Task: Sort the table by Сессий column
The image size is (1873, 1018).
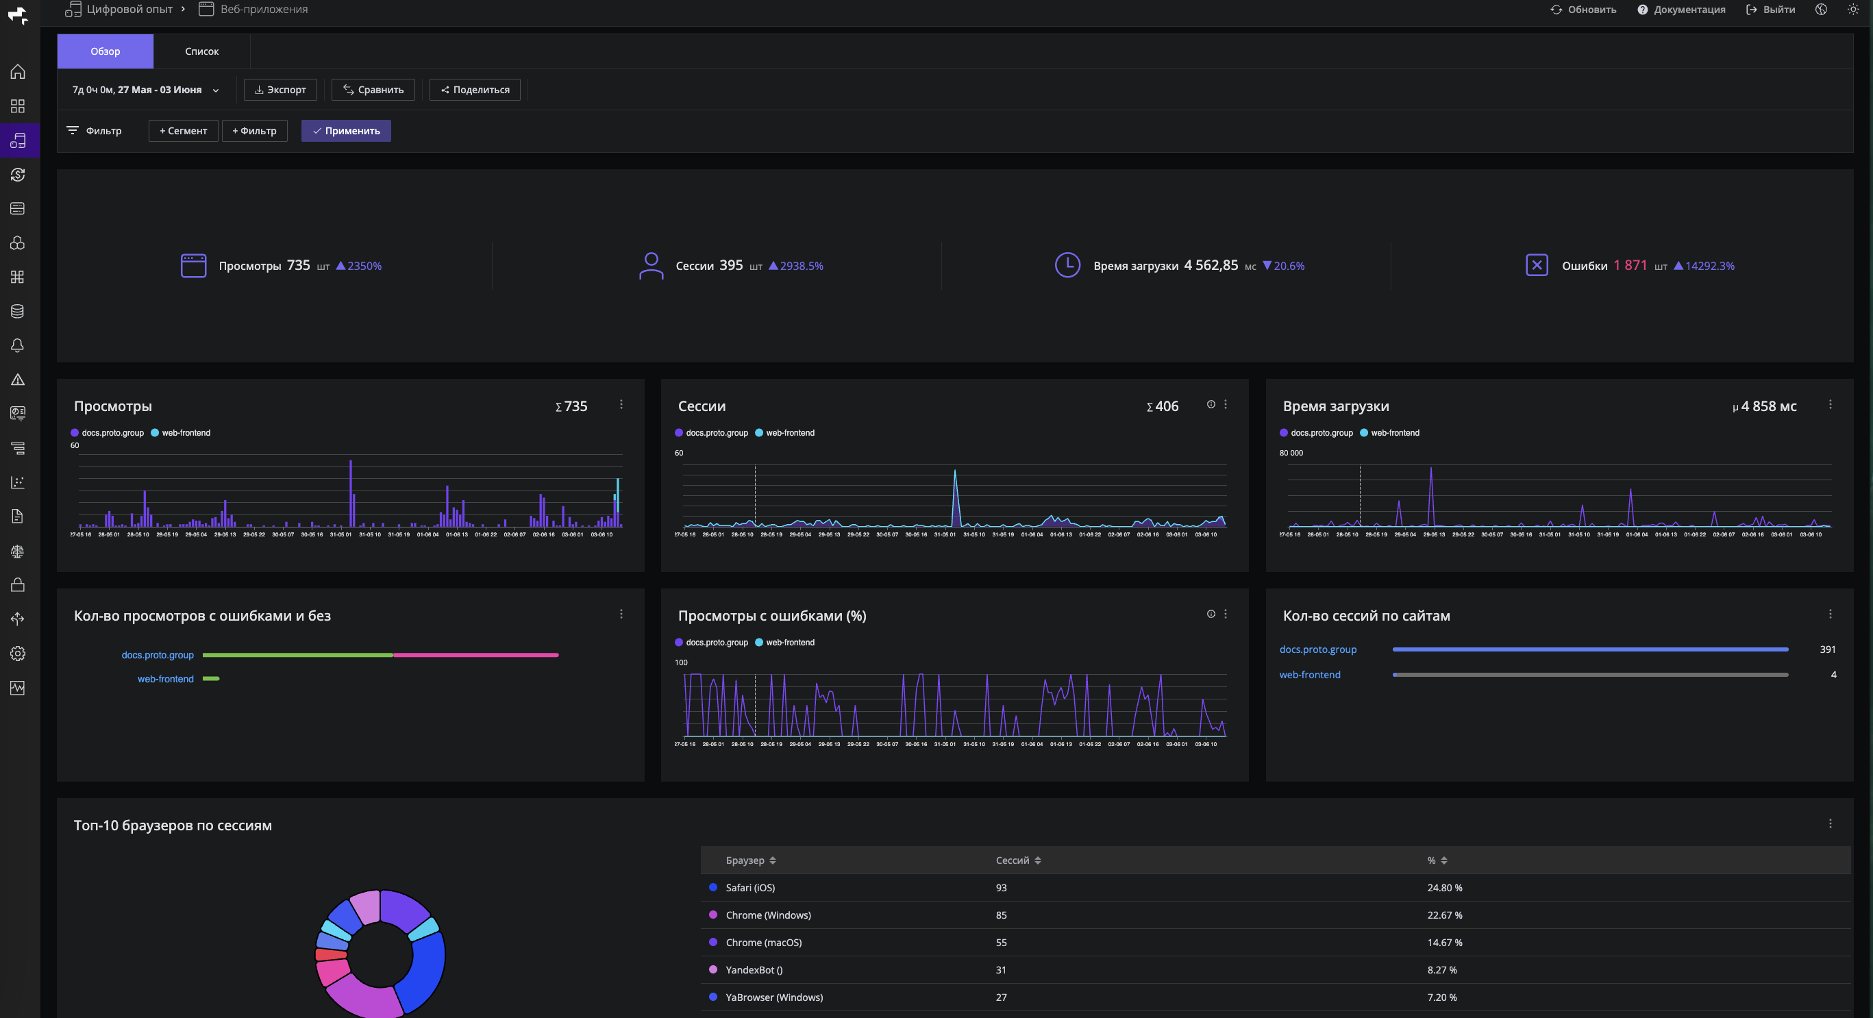Action: tap(1018, 860)
